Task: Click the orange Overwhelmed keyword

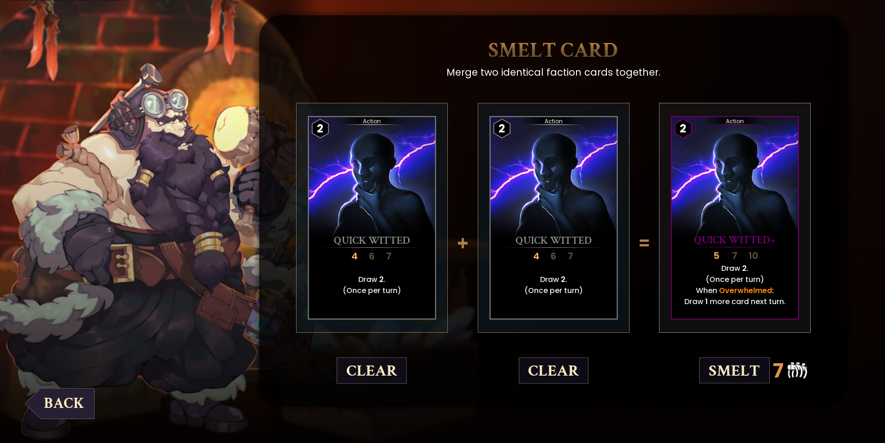Action: pos(745,291)
